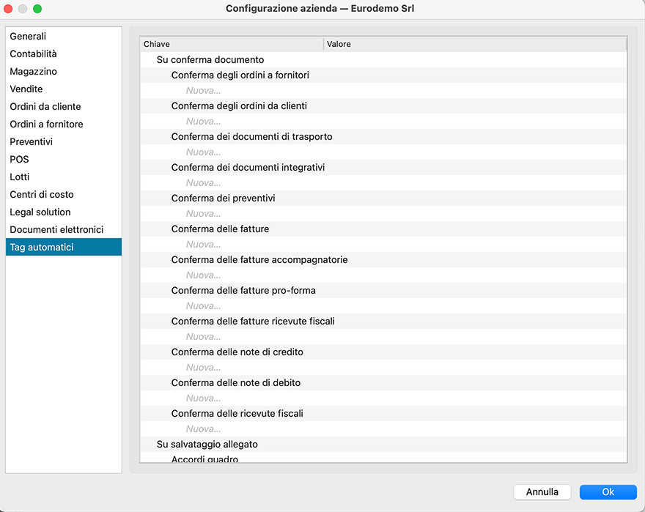Go to the Magazzino configuration section
The width and height of the screenshot is (645, 512).
(33, 71)
